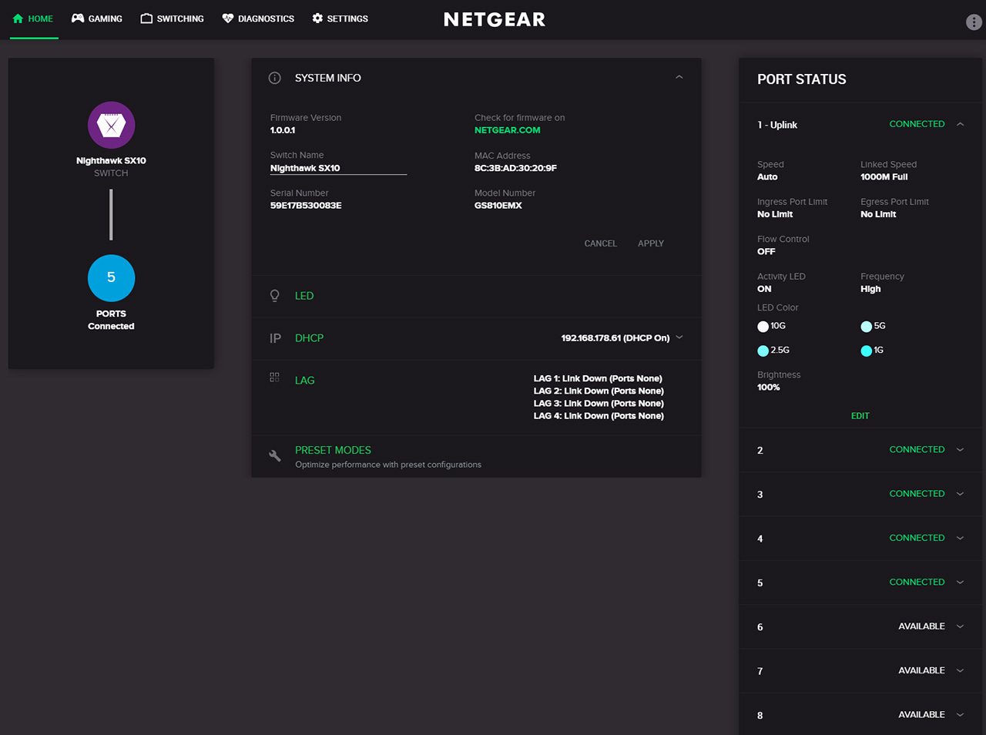The width and height of the screenshot is (986, 735).
Task: Expand port 5 status details
Action: pyautogui.click(x=960, y=582)
